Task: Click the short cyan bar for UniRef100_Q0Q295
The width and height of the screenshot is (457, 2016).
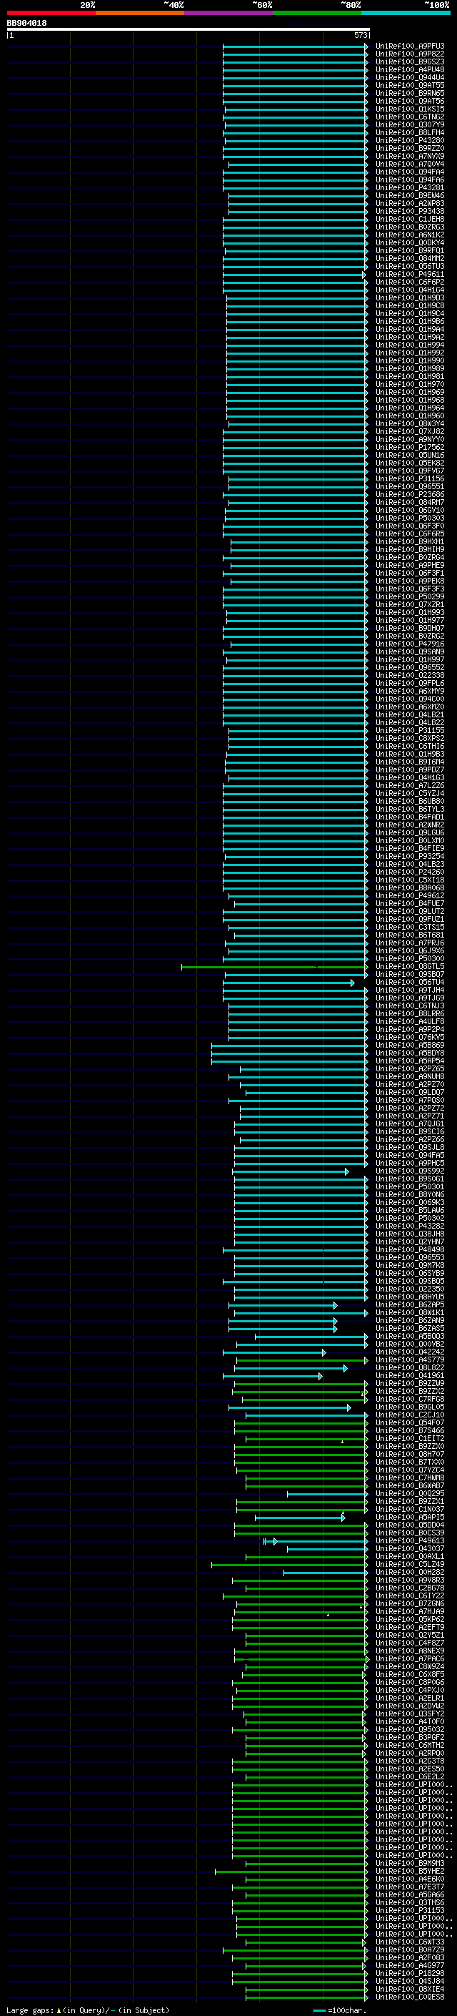Action: [327, 1494]
